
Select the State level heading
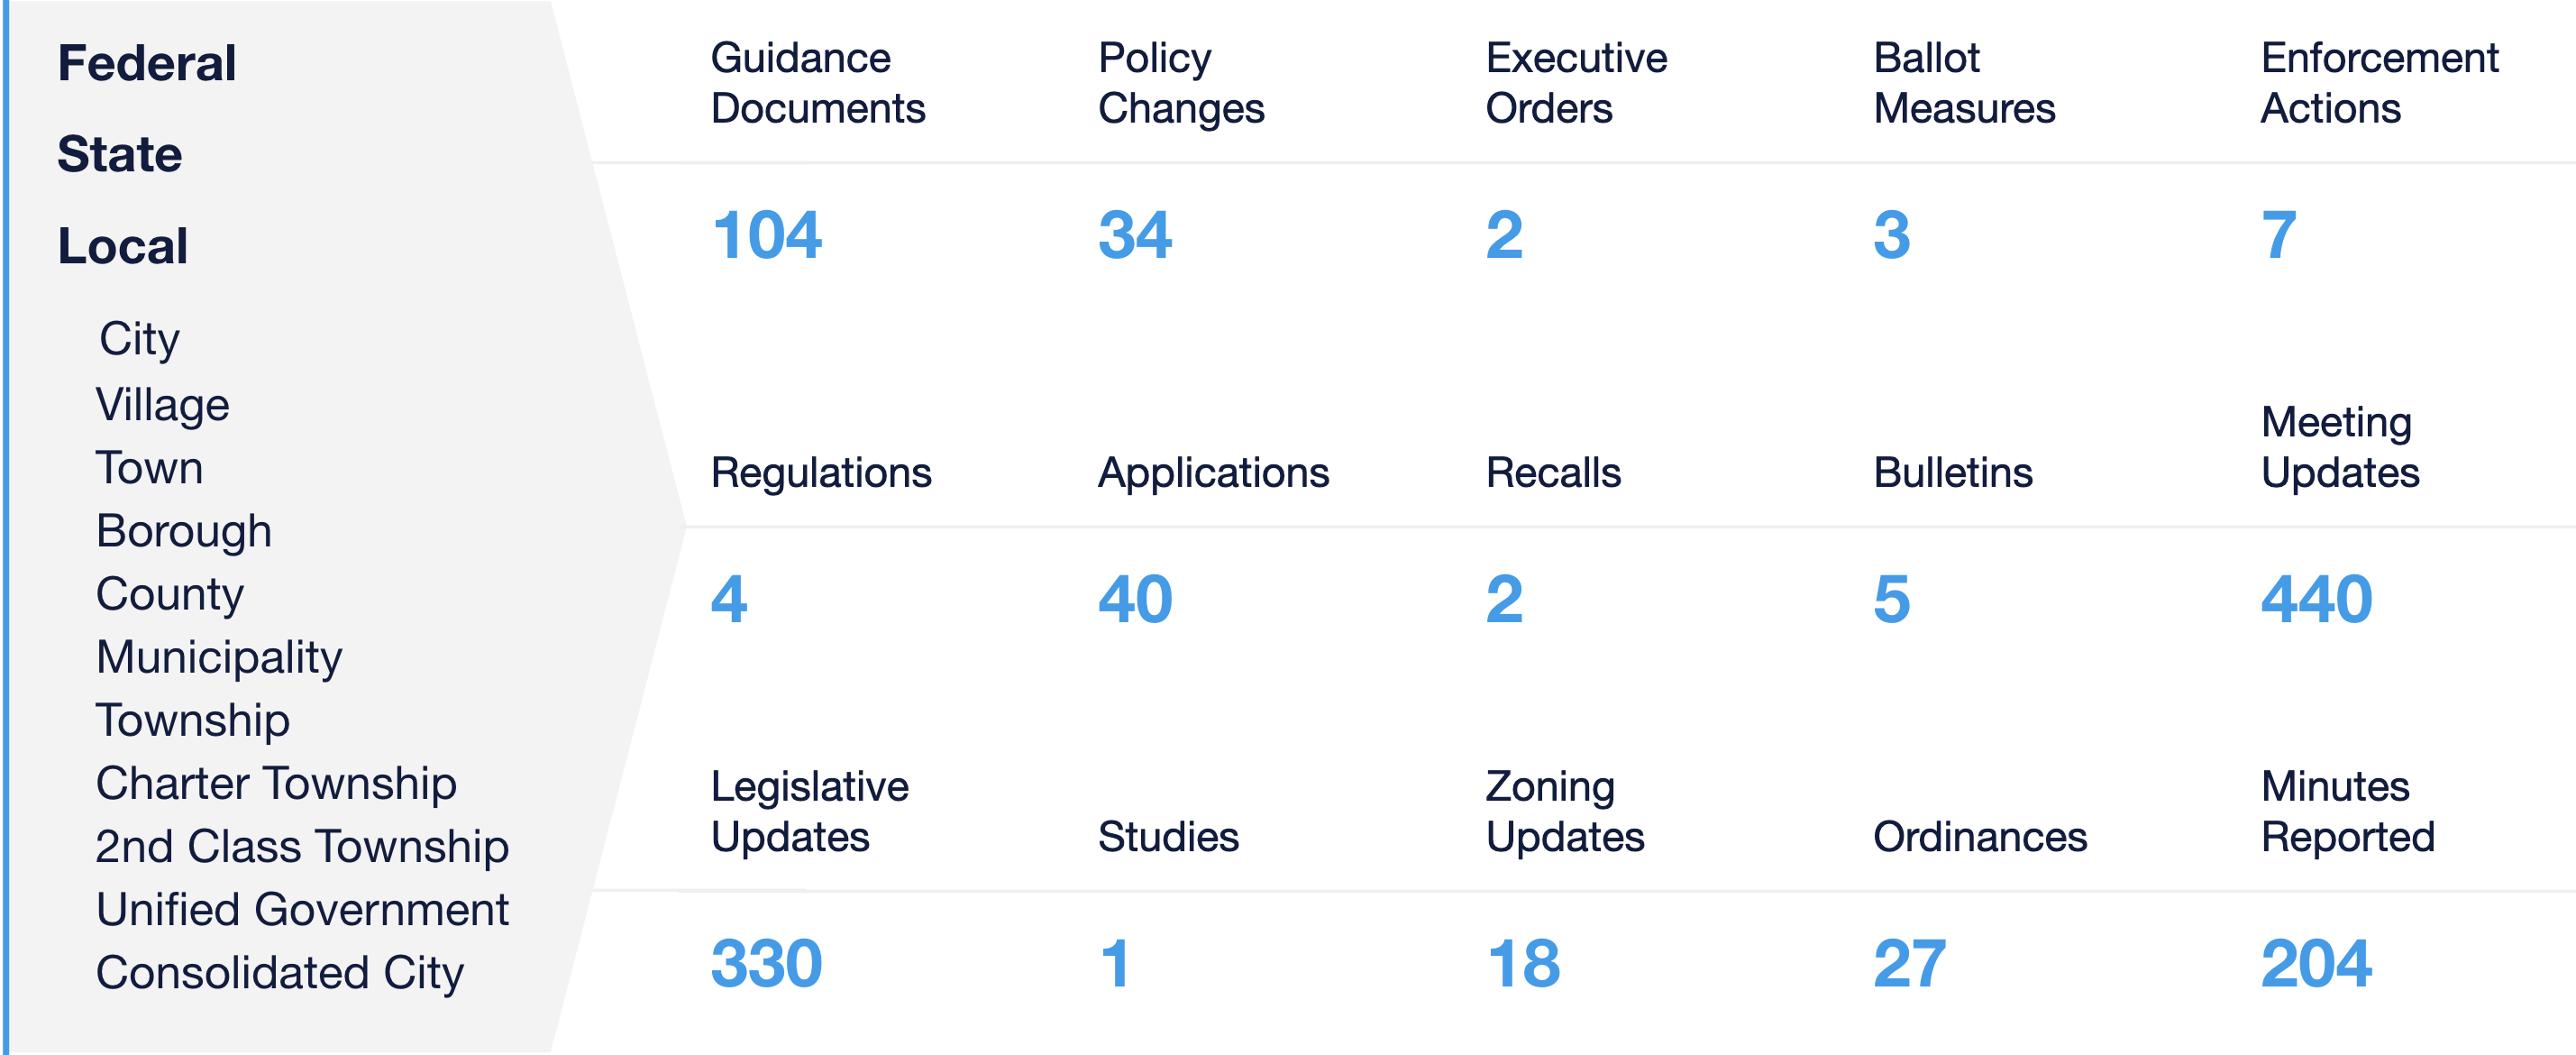(120, 154)
